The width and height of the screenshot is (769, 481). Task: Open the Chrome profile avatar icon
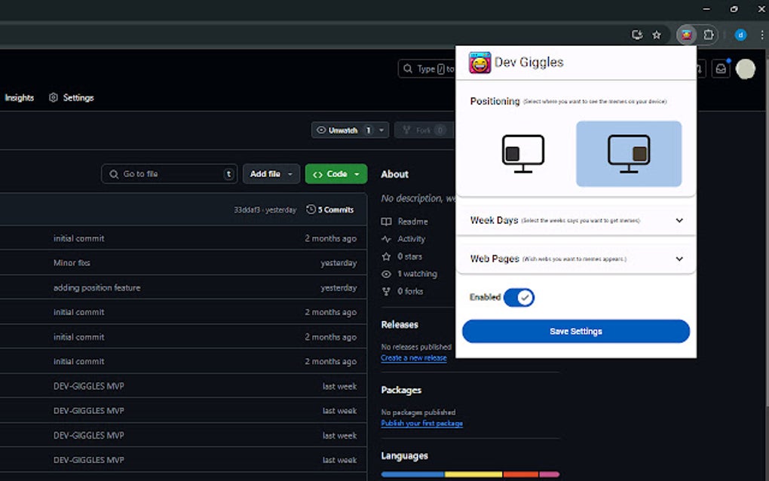pyautogui.click(x=740, y=35)
